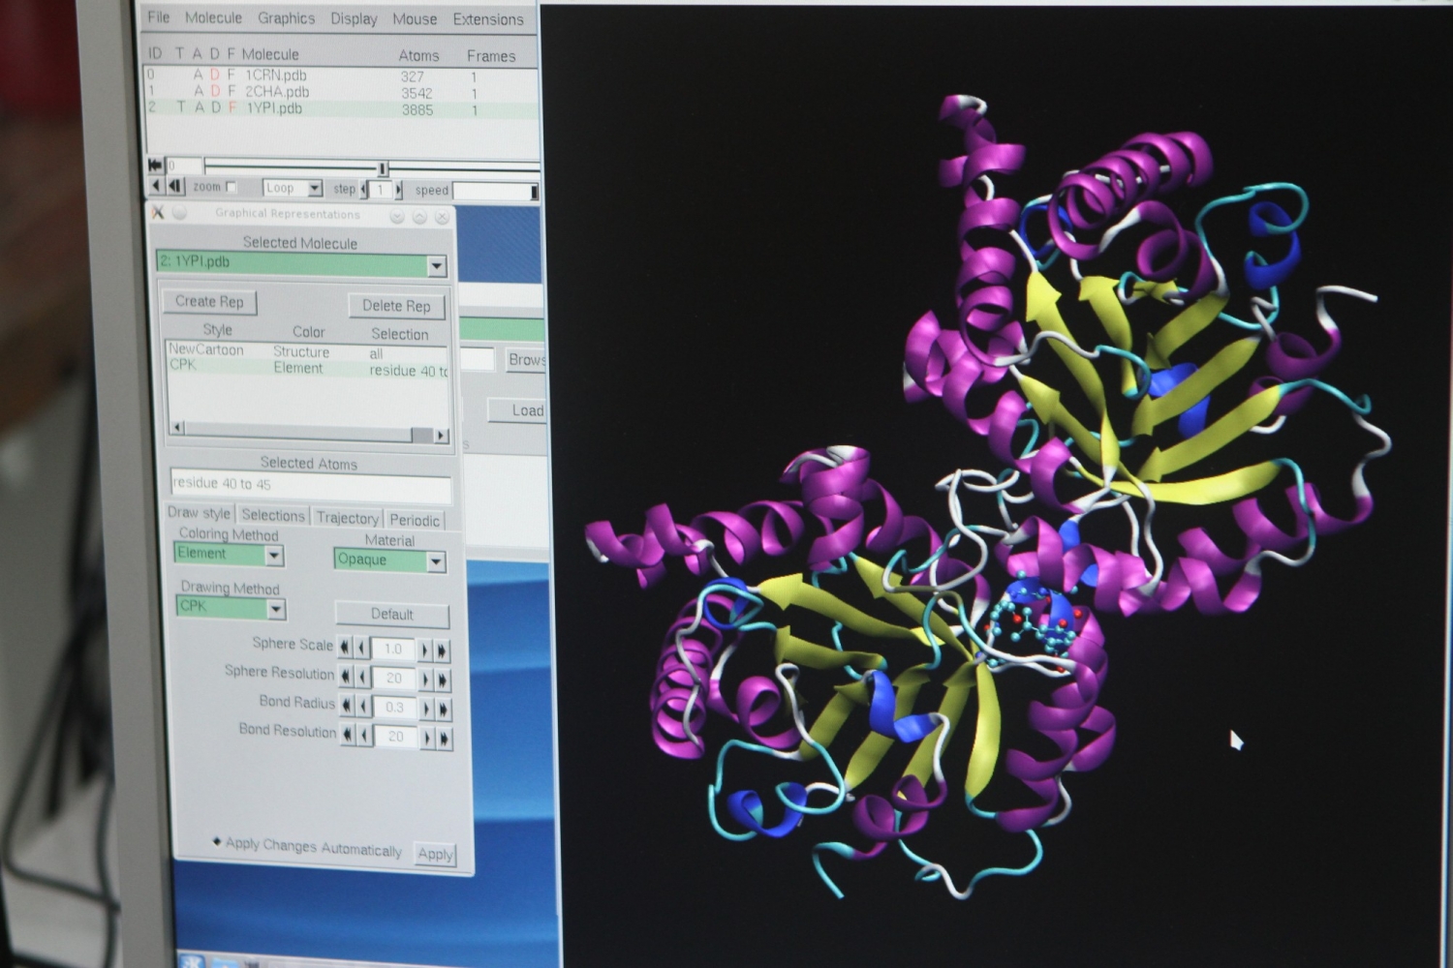The height and width of the screenshot is (968, 1453).
Task: Toggle the Displayed flag for 2CHA.pdb
Action: coord(215,91)
